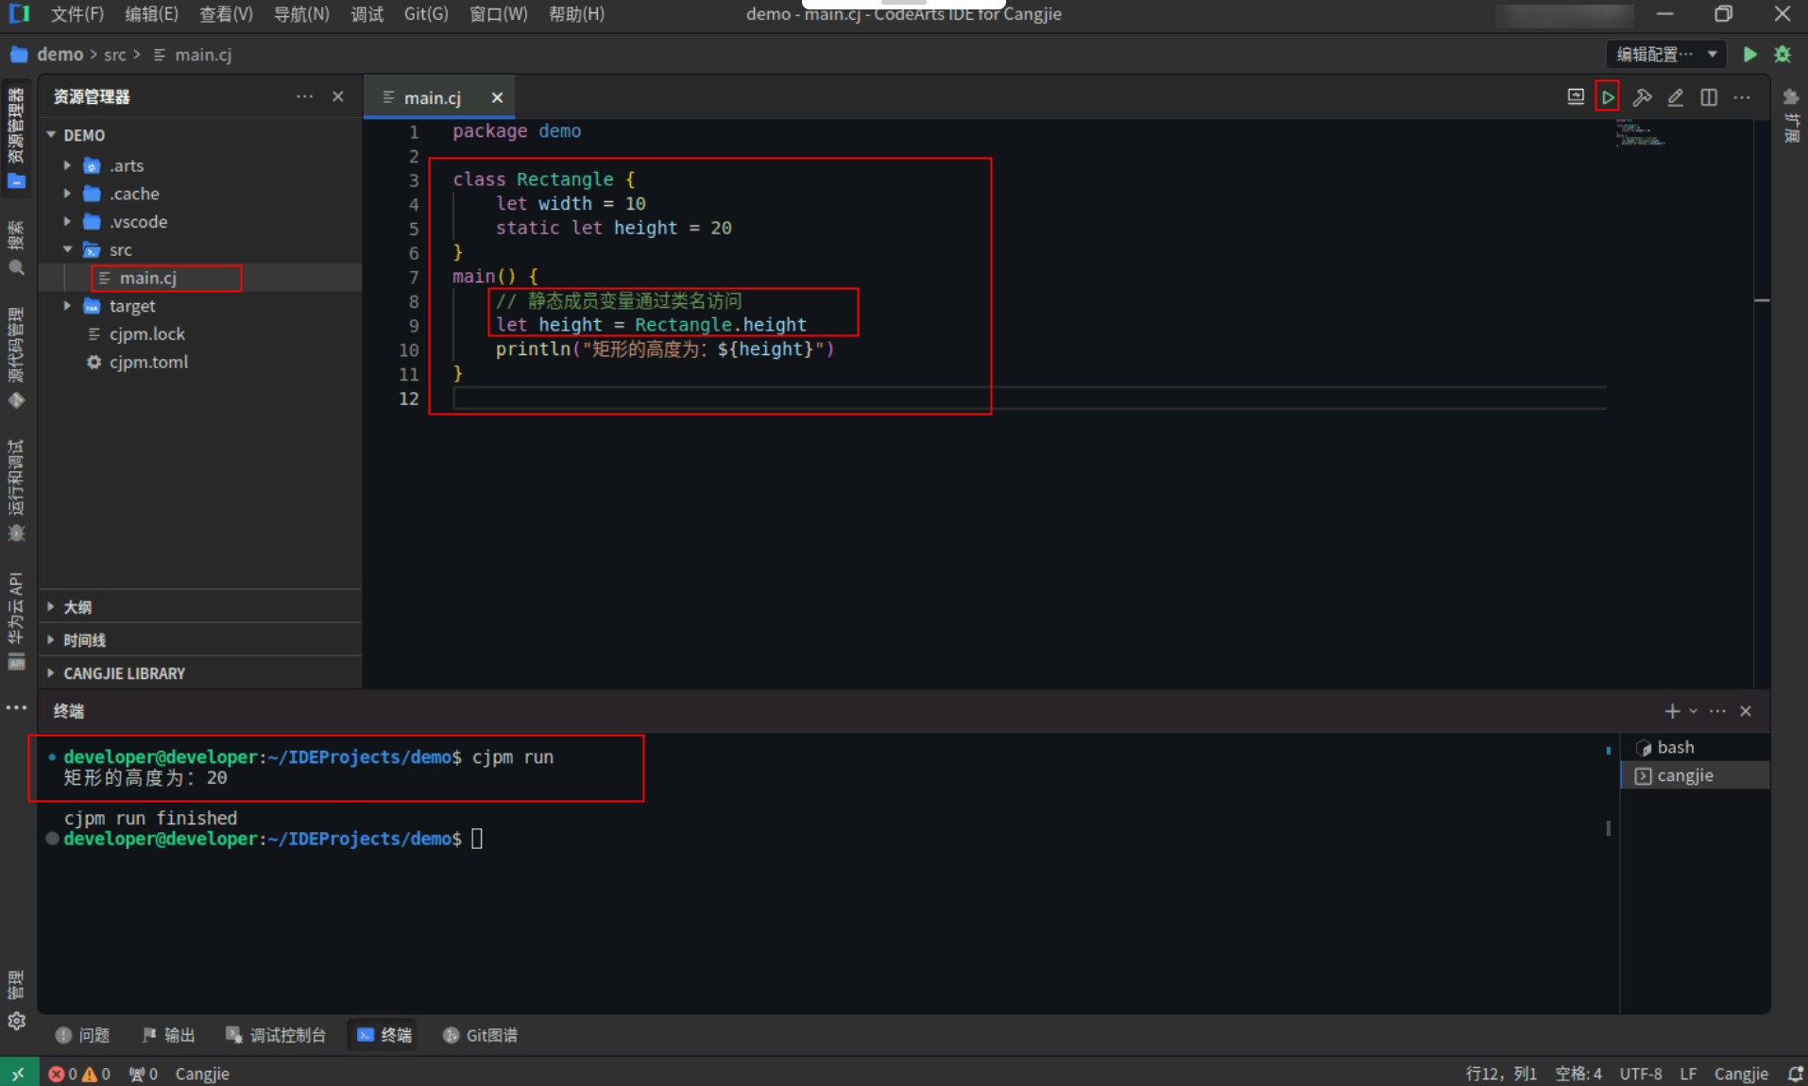Click the code minimap preview
1808x1086 pixels.
[1639, 133]
